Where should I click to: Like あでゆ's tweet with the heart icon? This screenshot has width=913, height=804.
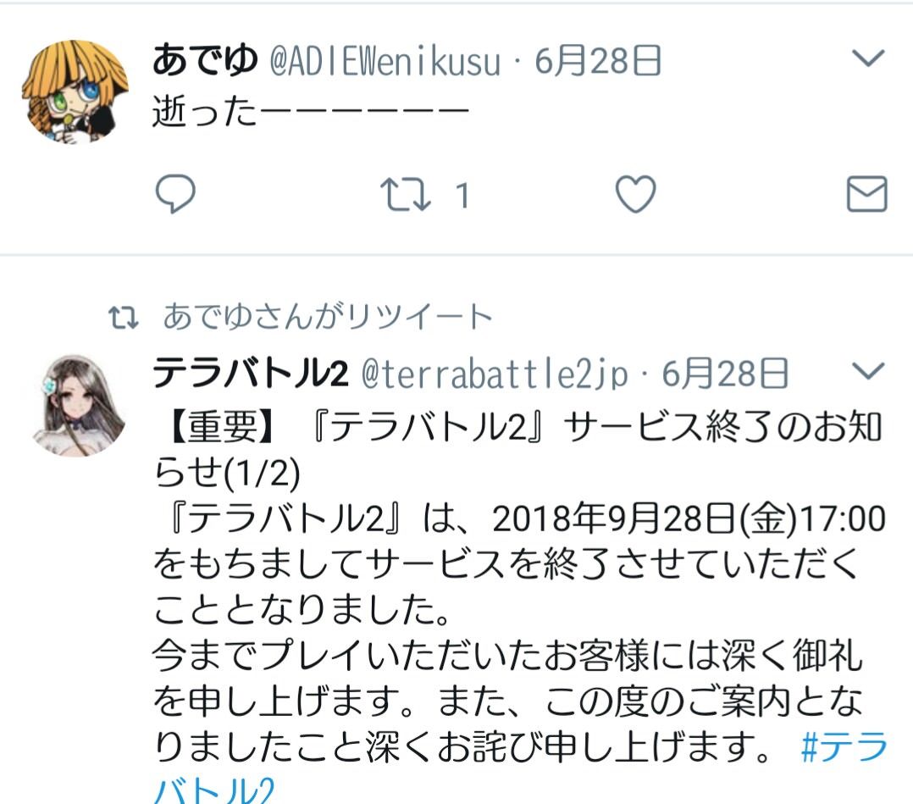pyautogui.click(x=635, y=194)
